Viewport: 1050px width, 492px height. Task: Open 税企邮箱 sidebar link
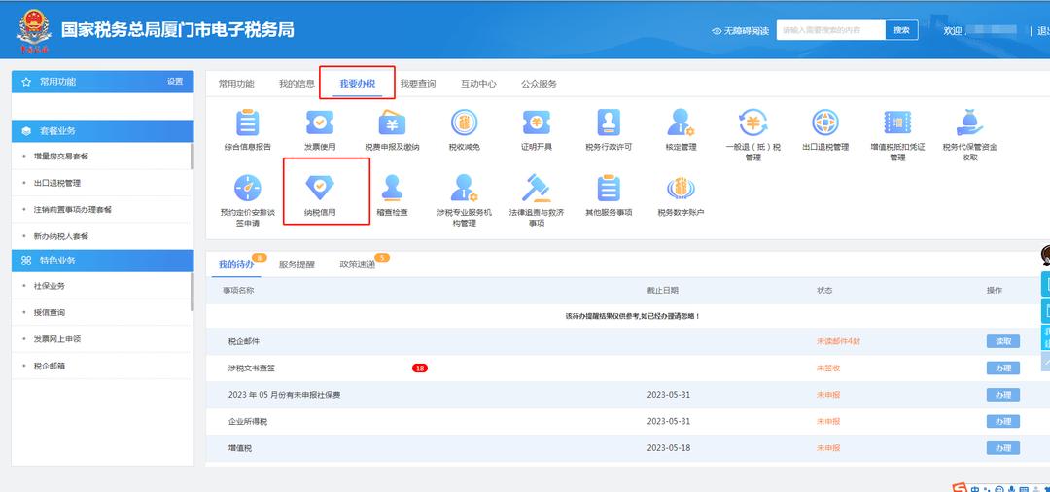tap(49, 367)
